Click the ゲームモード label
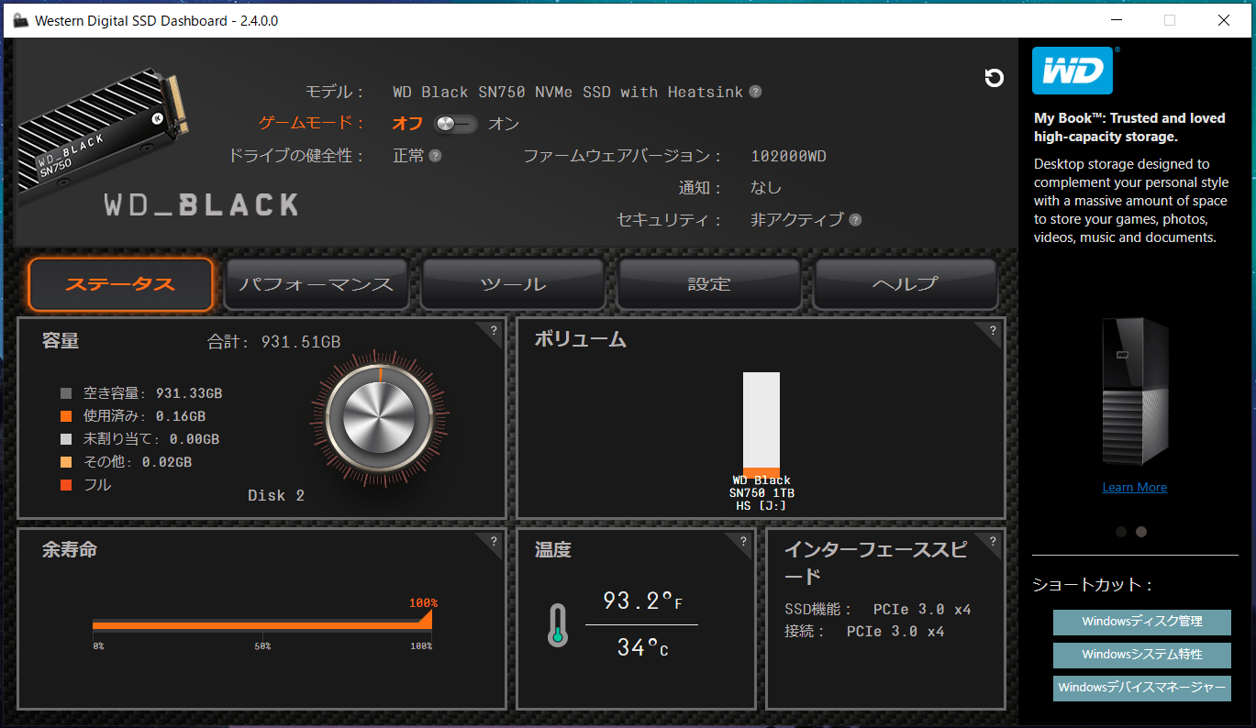The height and width of the screenshot is (728, 1256). tap(311, 124)
